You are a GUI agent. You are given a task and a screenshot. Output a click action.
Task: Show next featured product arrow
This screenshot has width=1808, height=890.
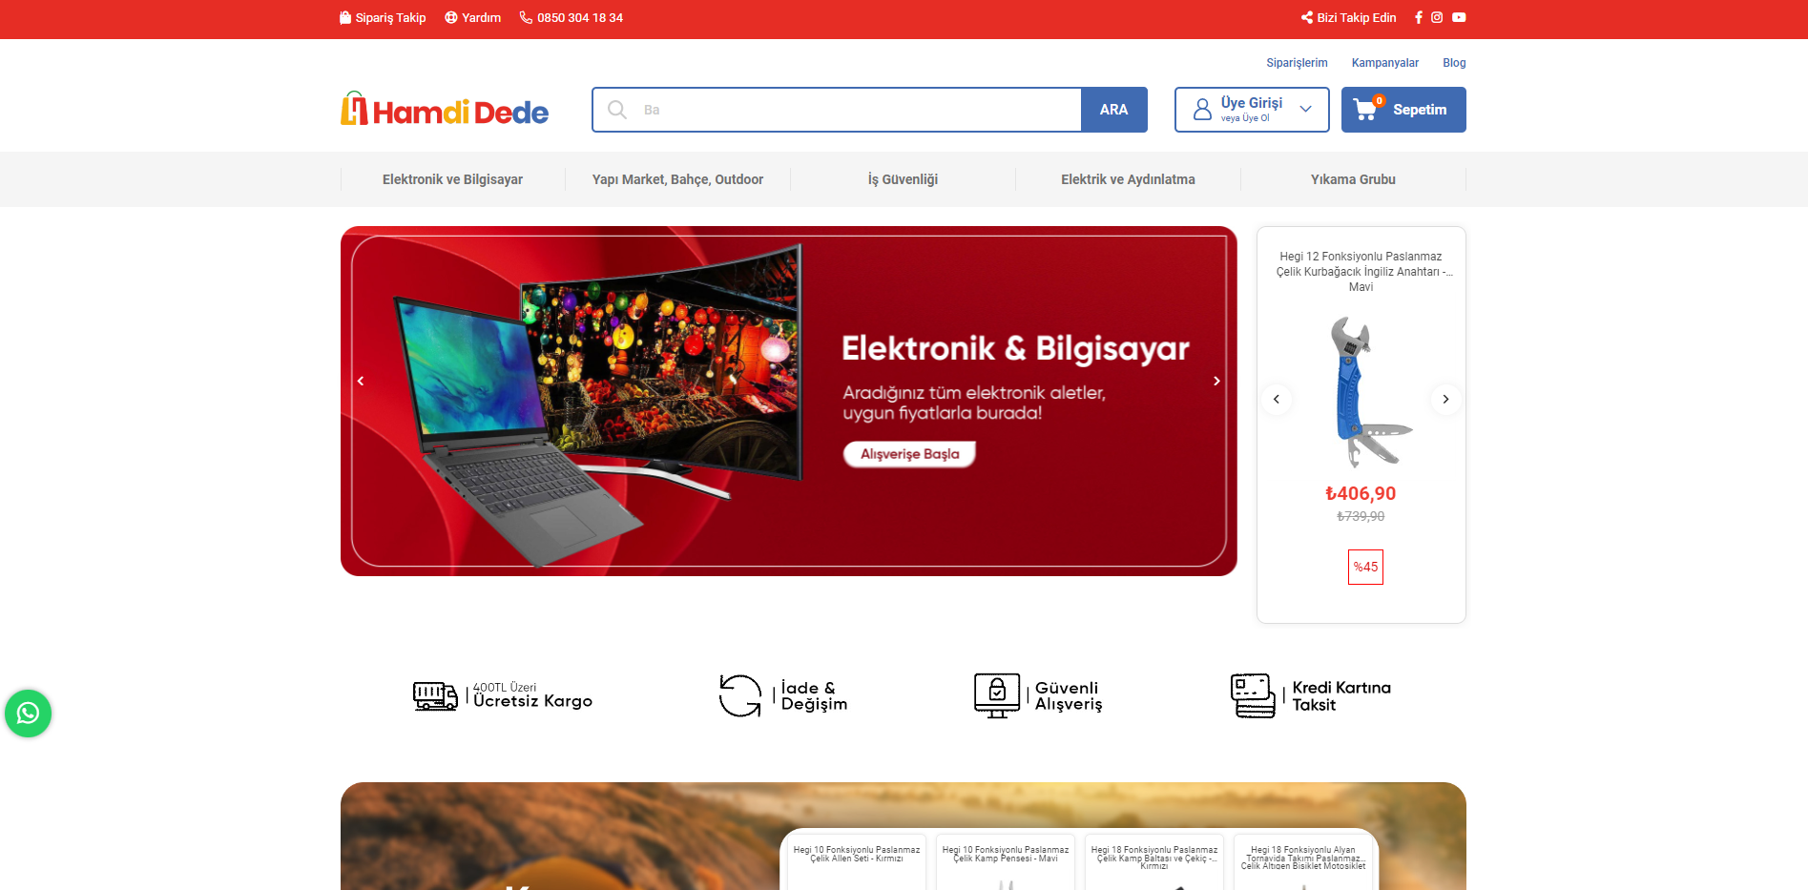[x=1445, y=399]
